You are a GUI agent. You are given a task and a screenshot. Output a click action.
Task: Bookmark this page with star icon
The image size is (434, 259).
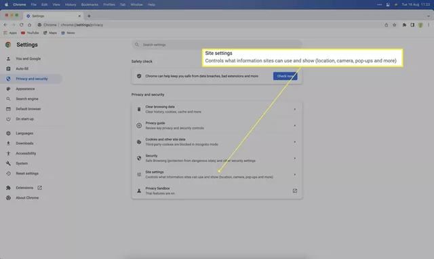pyautogui.click(x=395, y=25)
